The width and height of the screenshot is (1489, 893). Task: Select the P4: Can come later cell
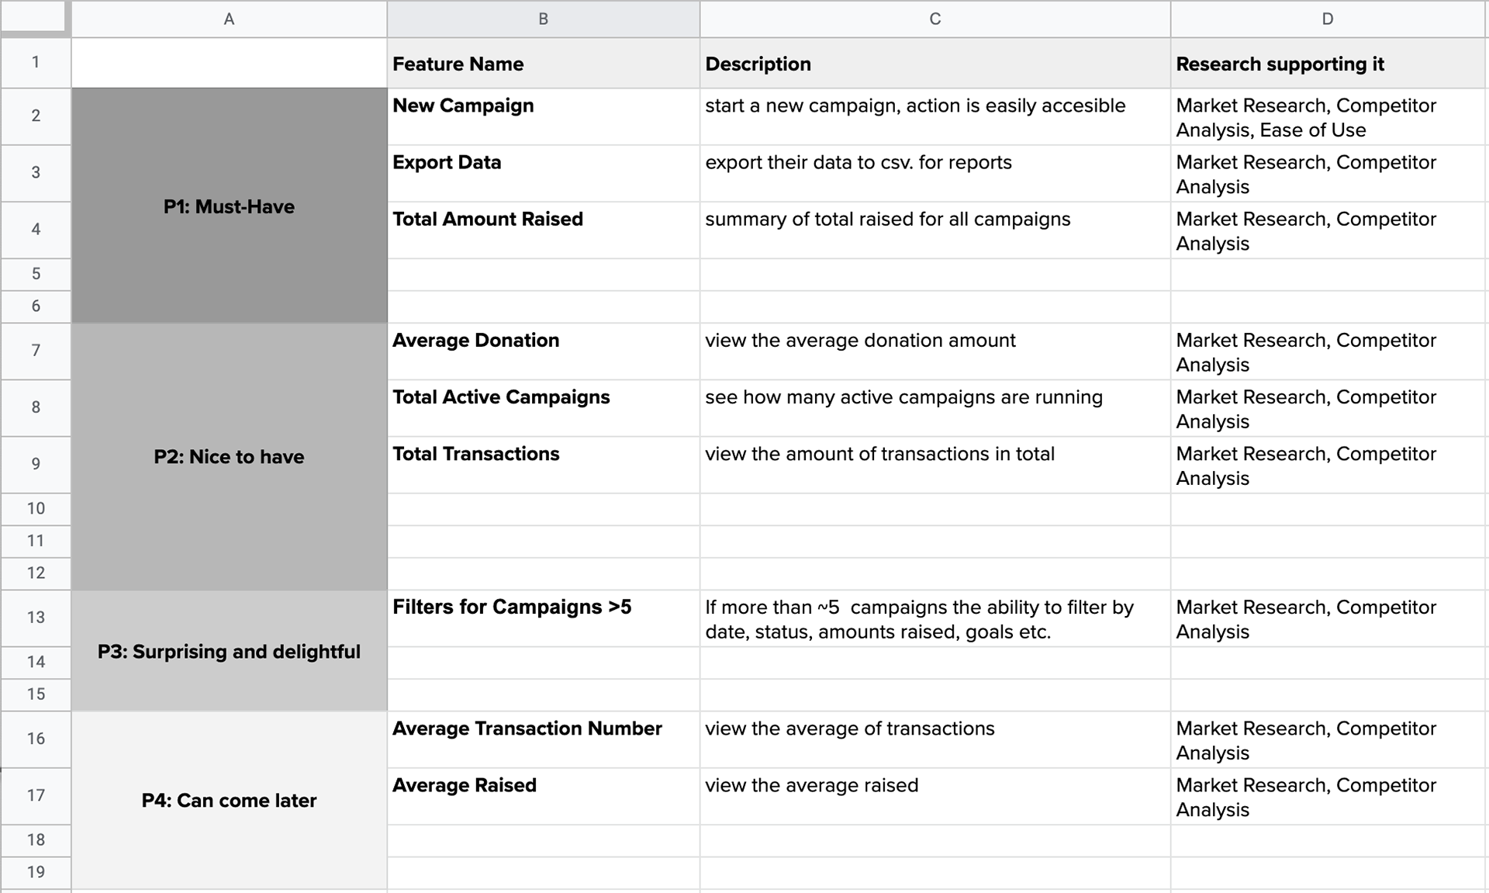[229, 800]
